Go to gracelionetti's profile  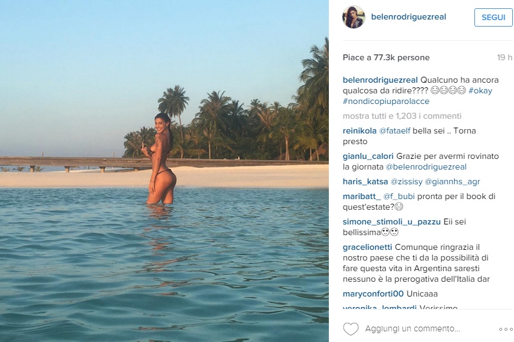pos(367,247)
